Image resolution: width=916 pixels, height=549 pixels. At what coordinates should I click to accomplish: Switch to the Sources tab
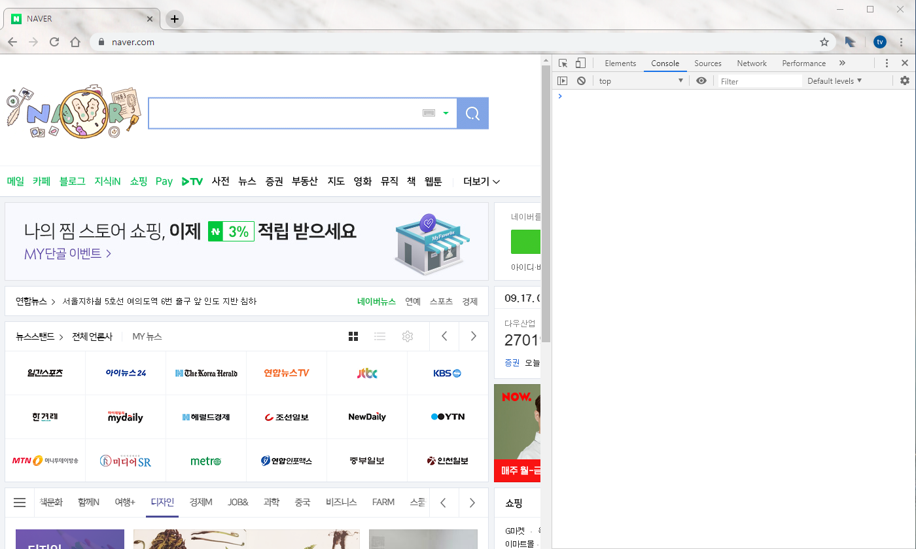(x=708, y=63)
